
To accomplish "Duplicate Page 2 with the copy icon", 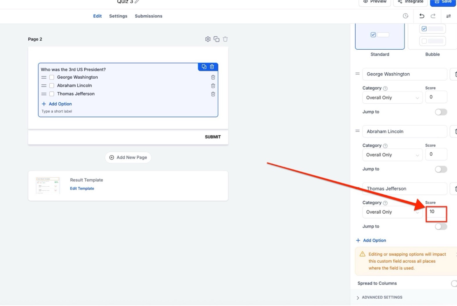I will 216,39.
